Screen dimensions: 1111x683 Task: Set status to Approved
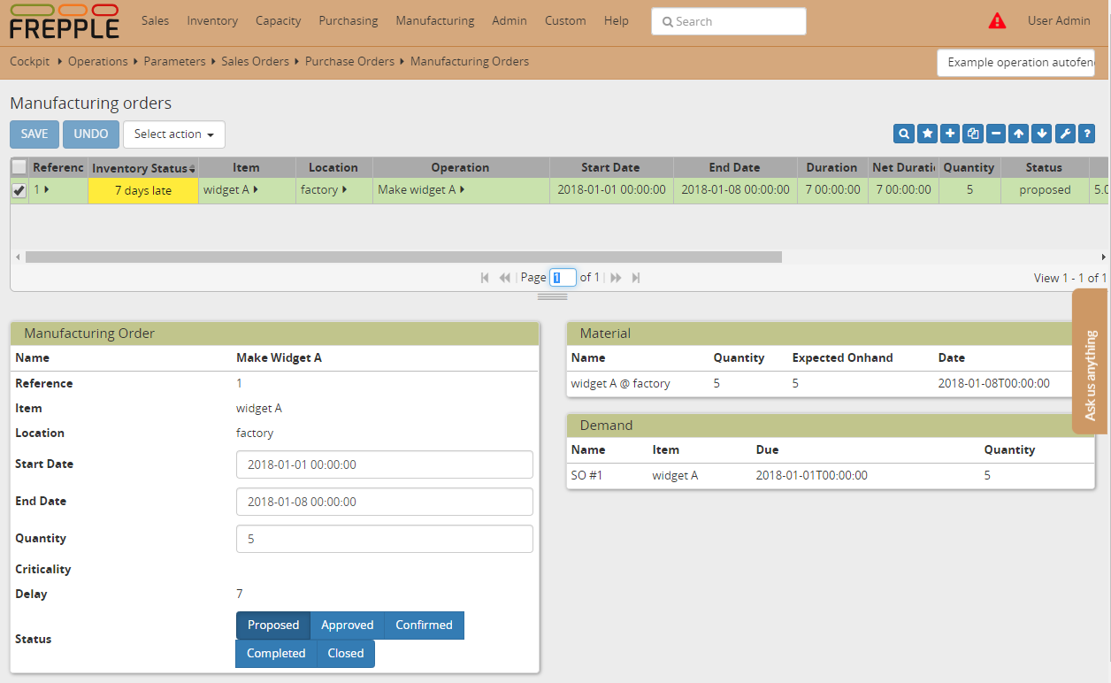347,625
